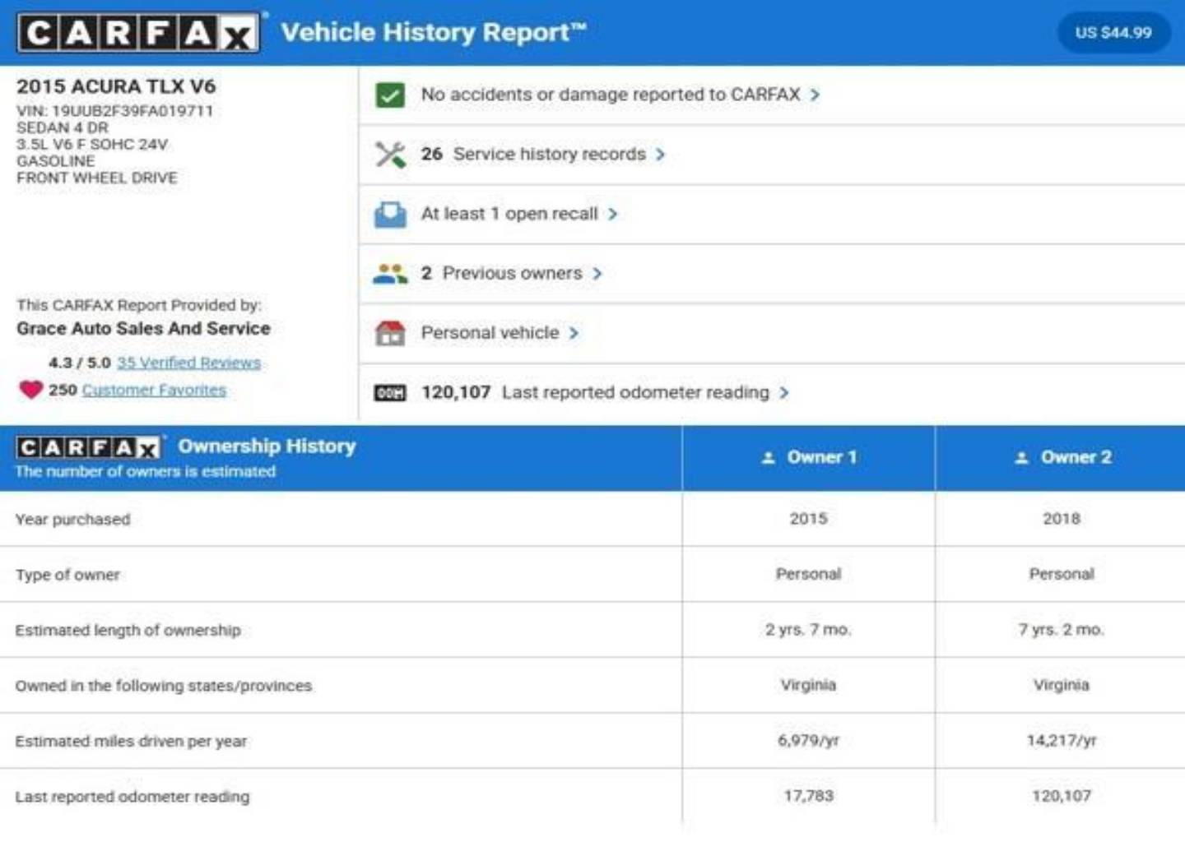Click the CARFAX logo in the top header
The image size is (1185, 842).
[138, 33]
